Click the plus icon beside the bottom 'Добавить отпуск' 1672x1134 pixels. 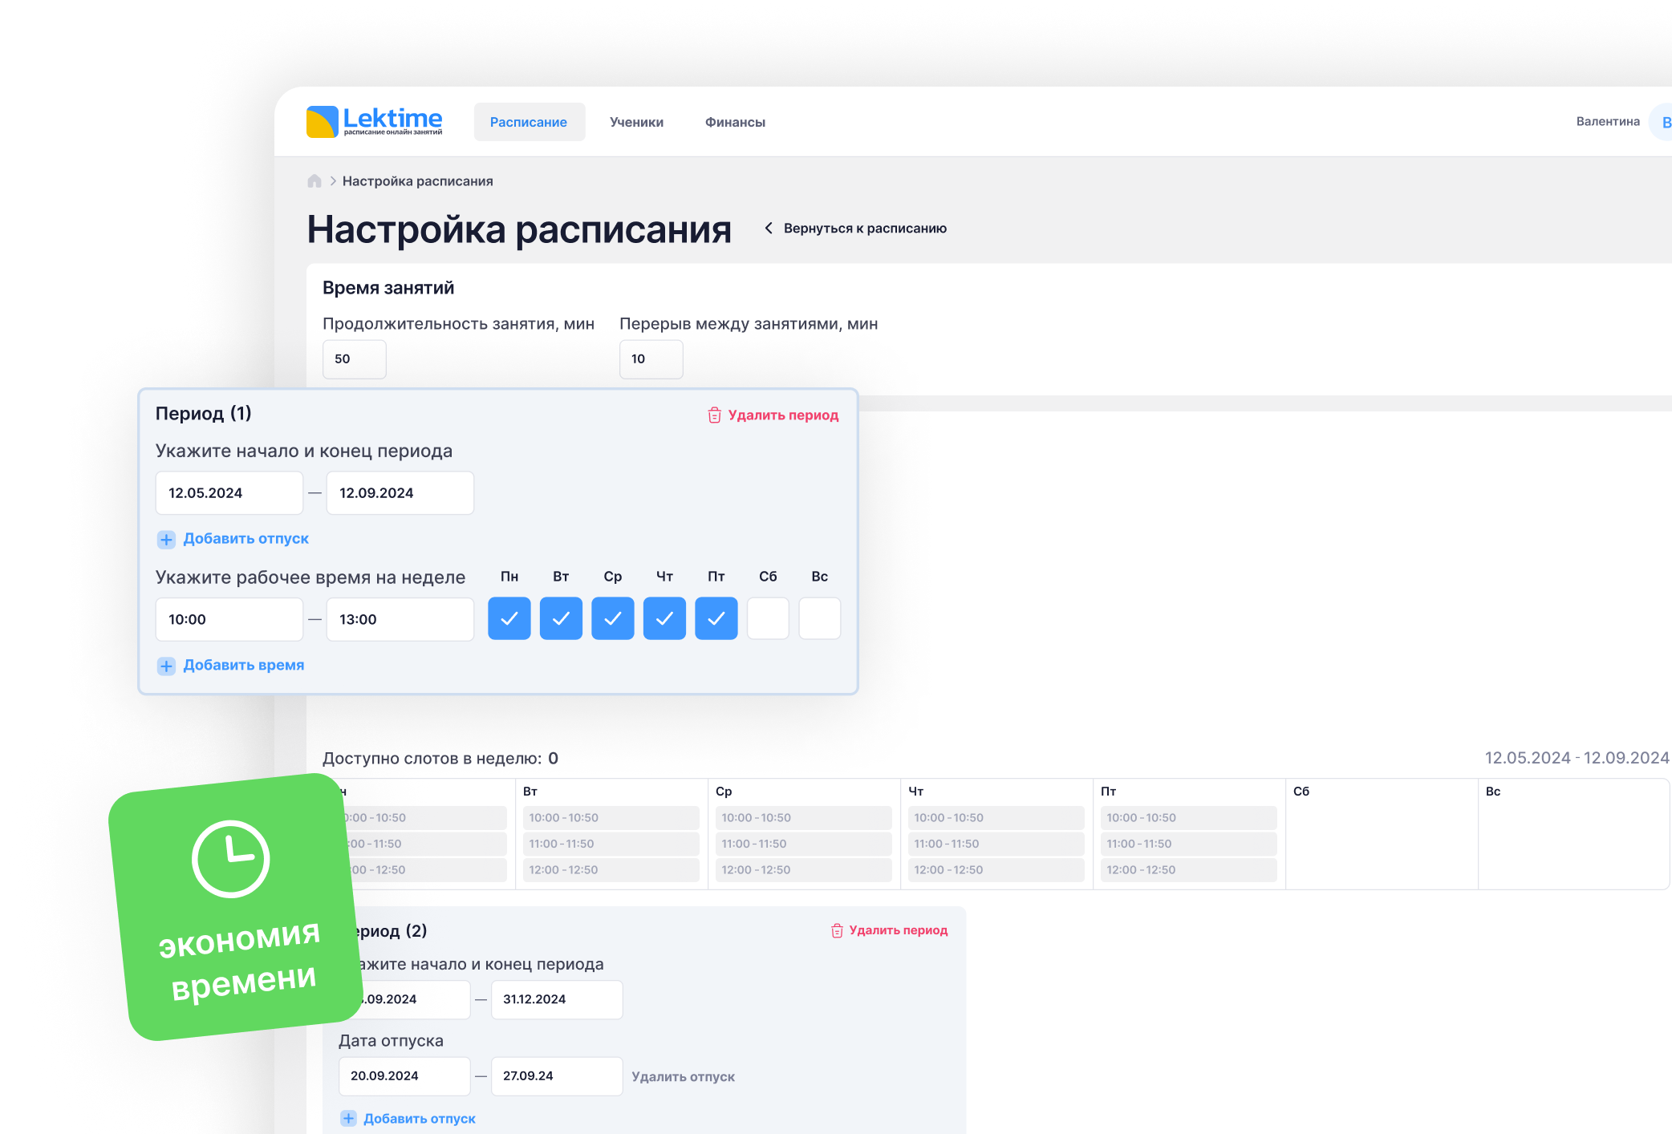348,1119
